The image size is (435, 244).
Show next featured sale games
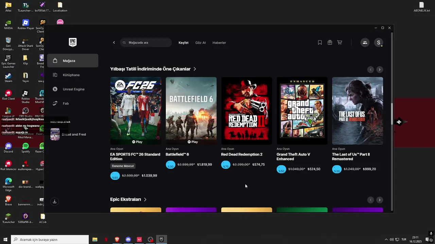380,69
